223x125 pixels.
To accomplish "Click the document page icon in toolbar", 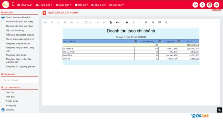I will [x=110, y=22].
